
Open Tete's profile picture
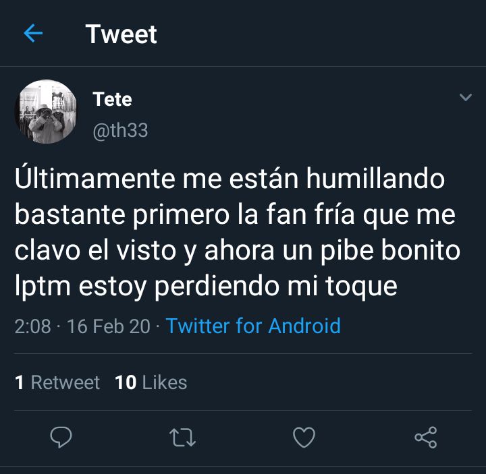46,111
